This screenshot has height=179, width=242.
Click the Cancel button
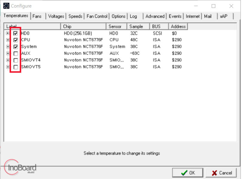tap(221, 173)
